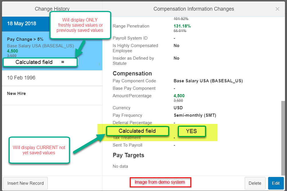Click the Base Pay Component label
Screen dimensions: 287x191
pyautogui.click(x=134, y=88)
